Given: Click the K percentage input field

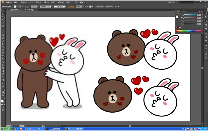Looking at the screenshot, I should [x=199, y=24].
